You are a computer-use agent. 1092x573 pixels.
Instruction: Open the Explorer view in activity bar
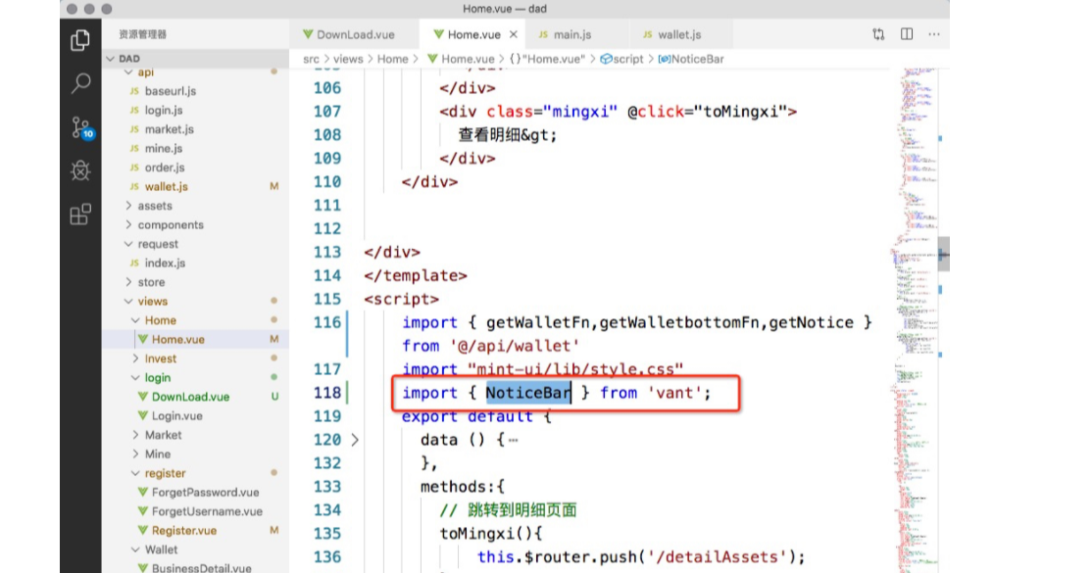coord(80,40)
